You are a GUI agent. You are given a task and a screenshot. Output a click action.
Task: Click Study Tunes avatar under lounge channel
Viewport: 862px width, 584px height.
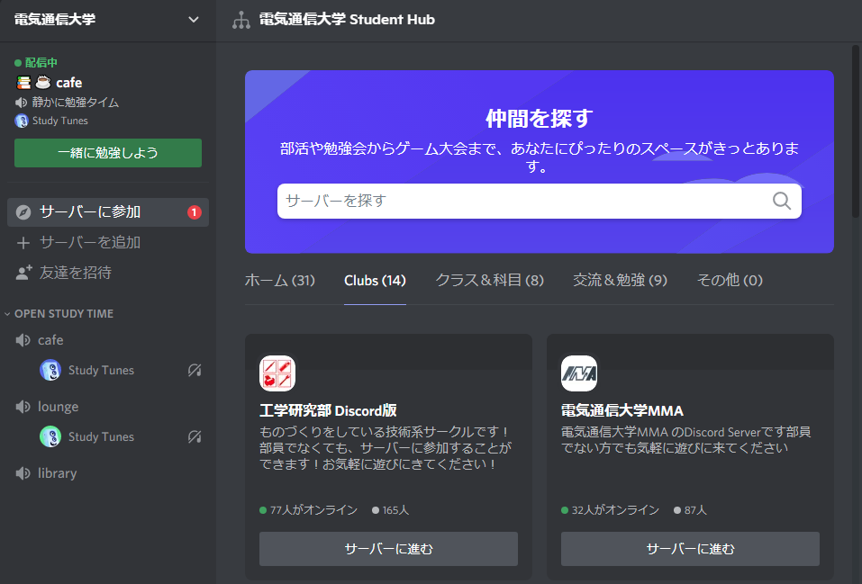point(50,436)
